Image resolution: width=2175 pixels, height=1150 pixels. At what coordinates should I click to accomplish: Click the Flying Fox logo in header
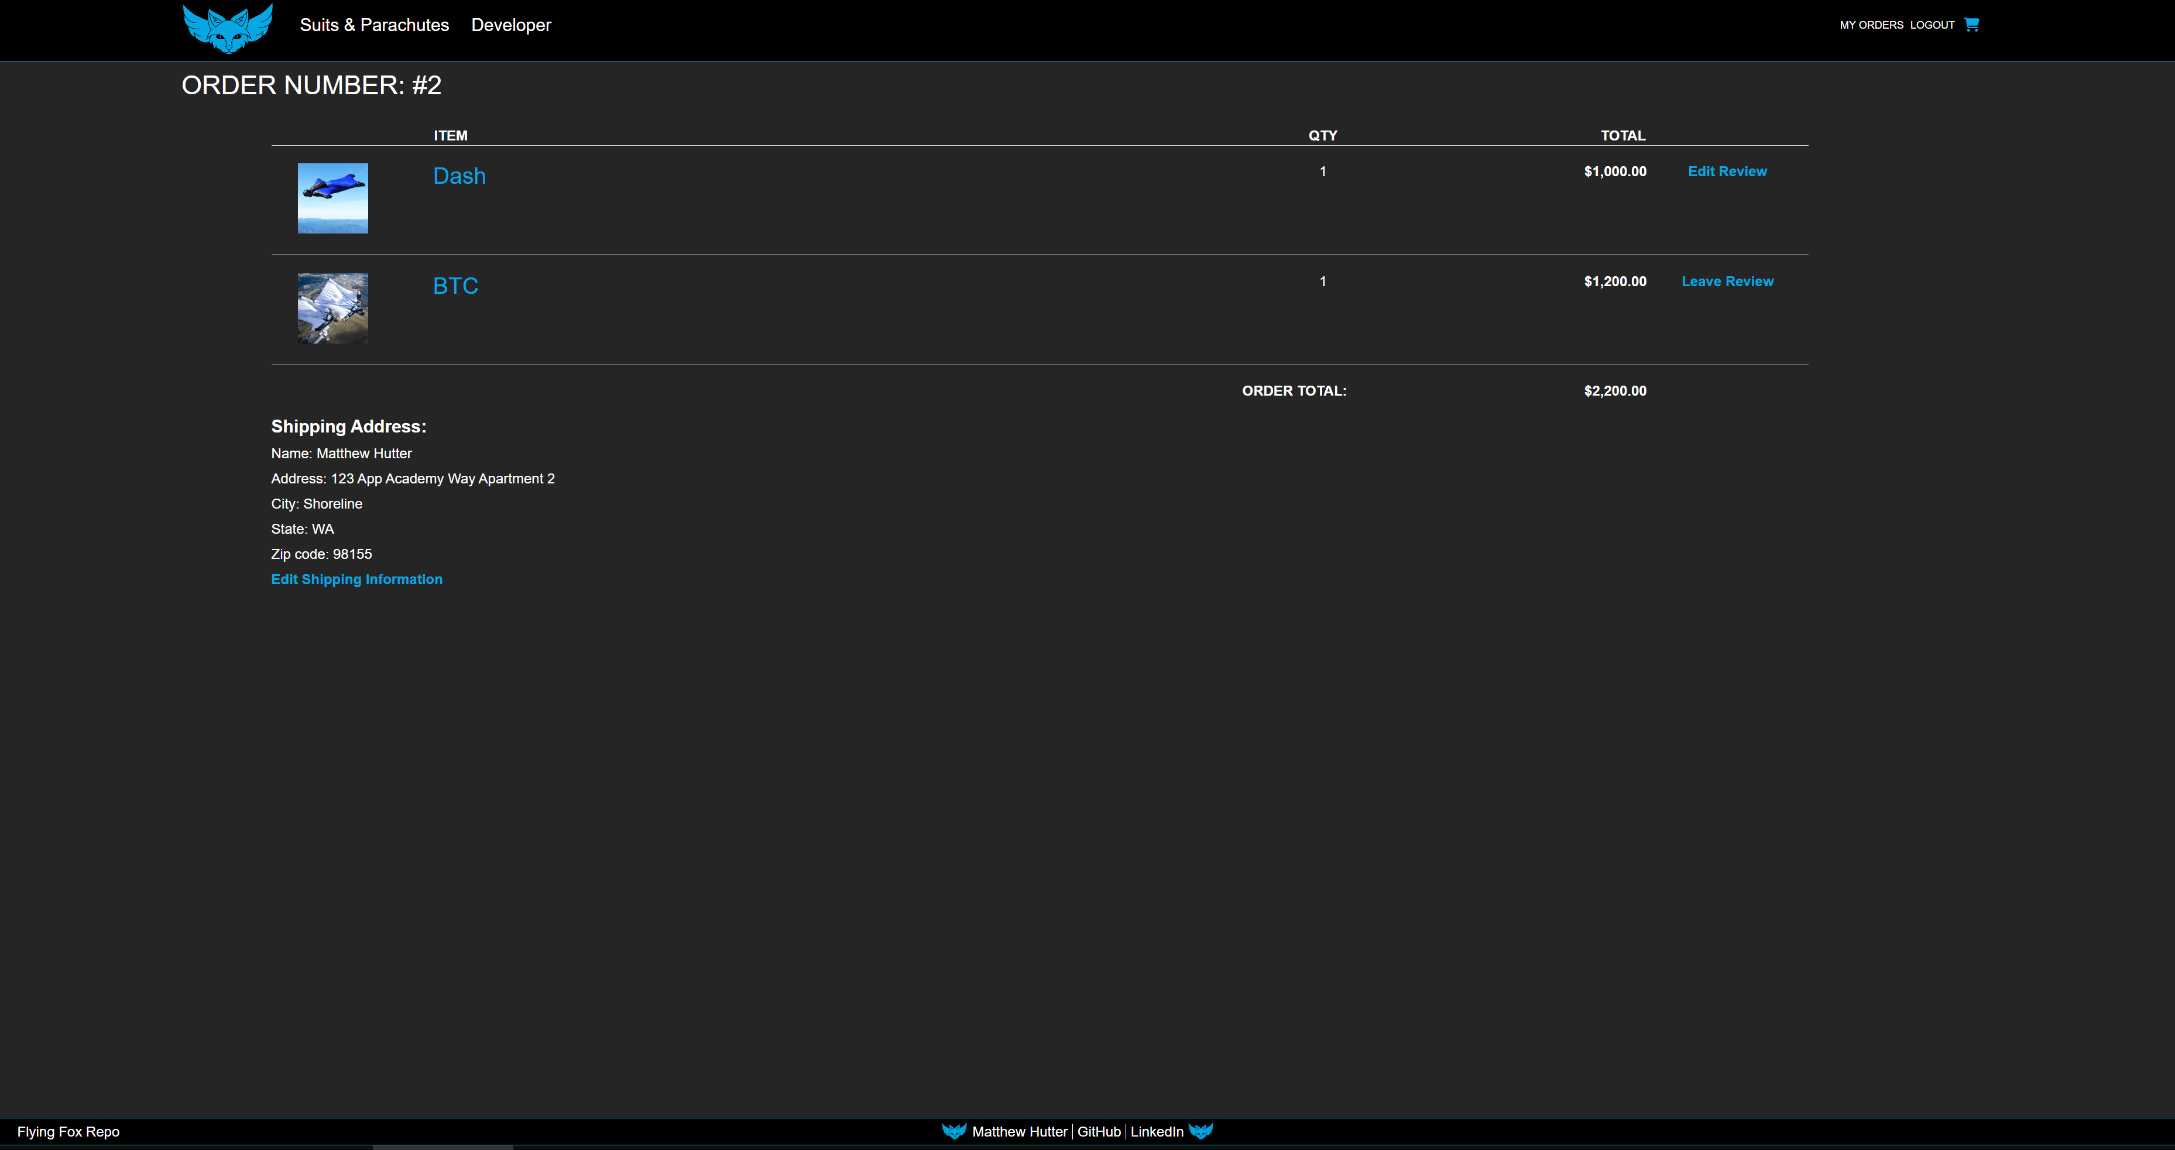pos(228,29)
